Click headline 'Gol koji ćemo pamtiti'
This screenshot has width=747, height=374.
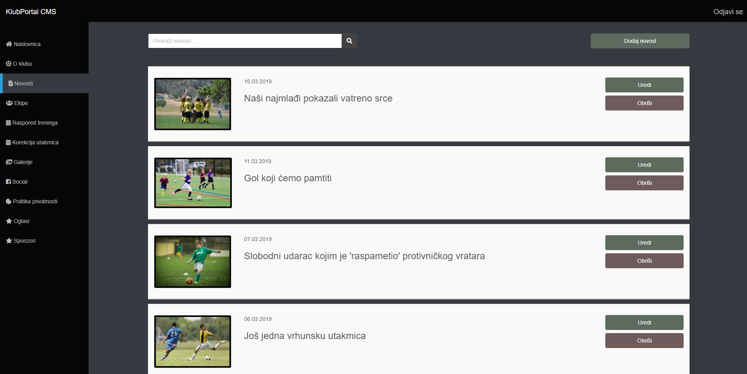(288, 178)
